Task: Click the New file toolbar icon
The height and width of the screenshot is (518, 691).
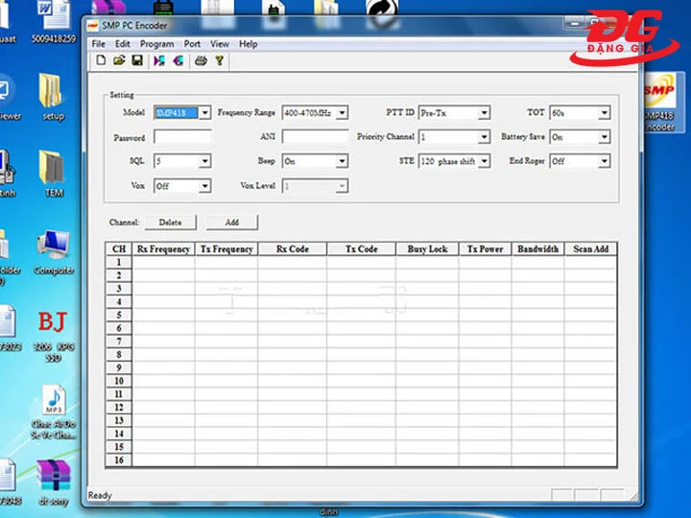Action: (x=101, y=60)
